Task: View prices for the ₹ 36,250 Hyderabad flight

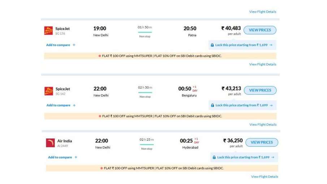Action: tap(262, 142)
